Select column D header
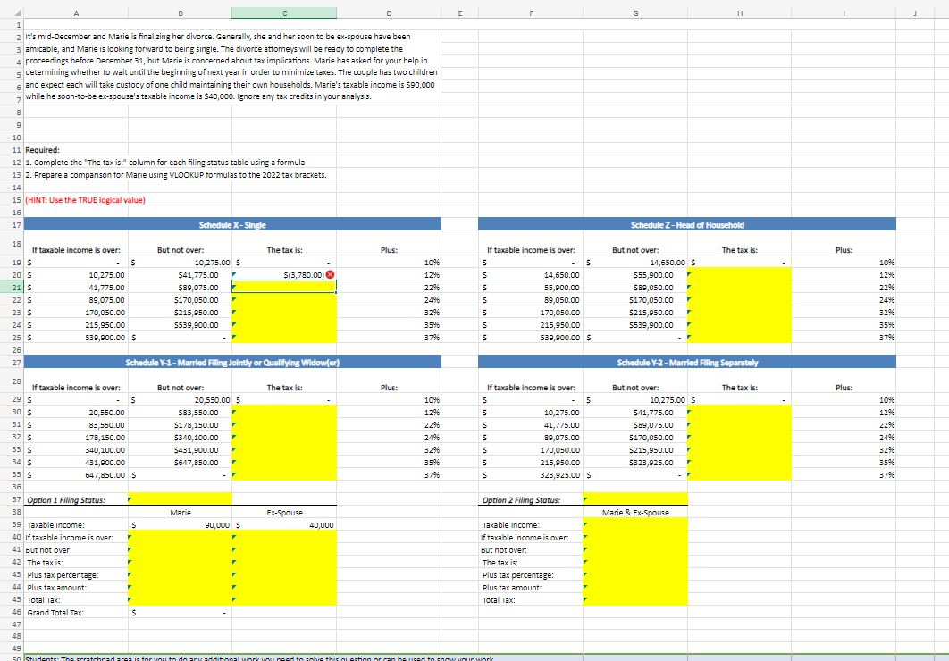 pyautogui.click(x=389, y=13)
